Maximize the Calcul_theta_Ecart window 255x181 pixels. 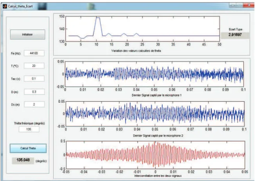[240, 5]
